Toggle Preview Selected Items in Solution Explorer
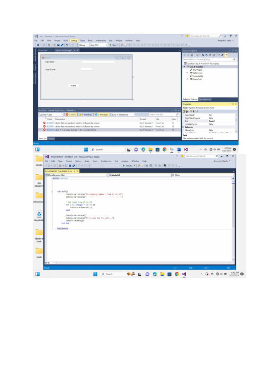This screenshot has width=279, height=372. click(x=226, y=55)
